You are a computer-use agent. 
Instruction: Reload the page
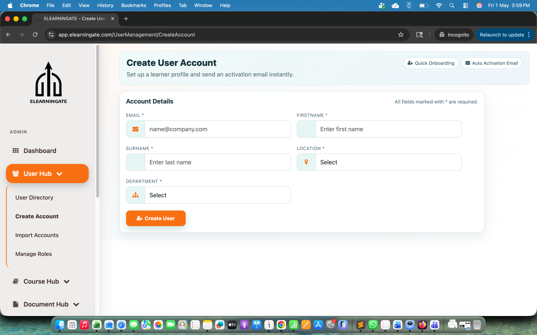tap(35, 35)
